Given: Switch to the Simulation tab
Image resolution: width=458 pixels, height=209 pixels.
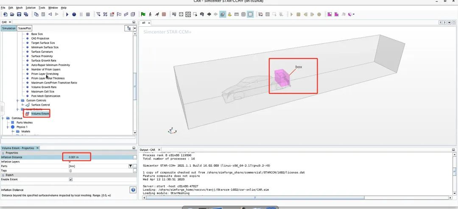Looking at the screenshot, I should click(8, 28).
